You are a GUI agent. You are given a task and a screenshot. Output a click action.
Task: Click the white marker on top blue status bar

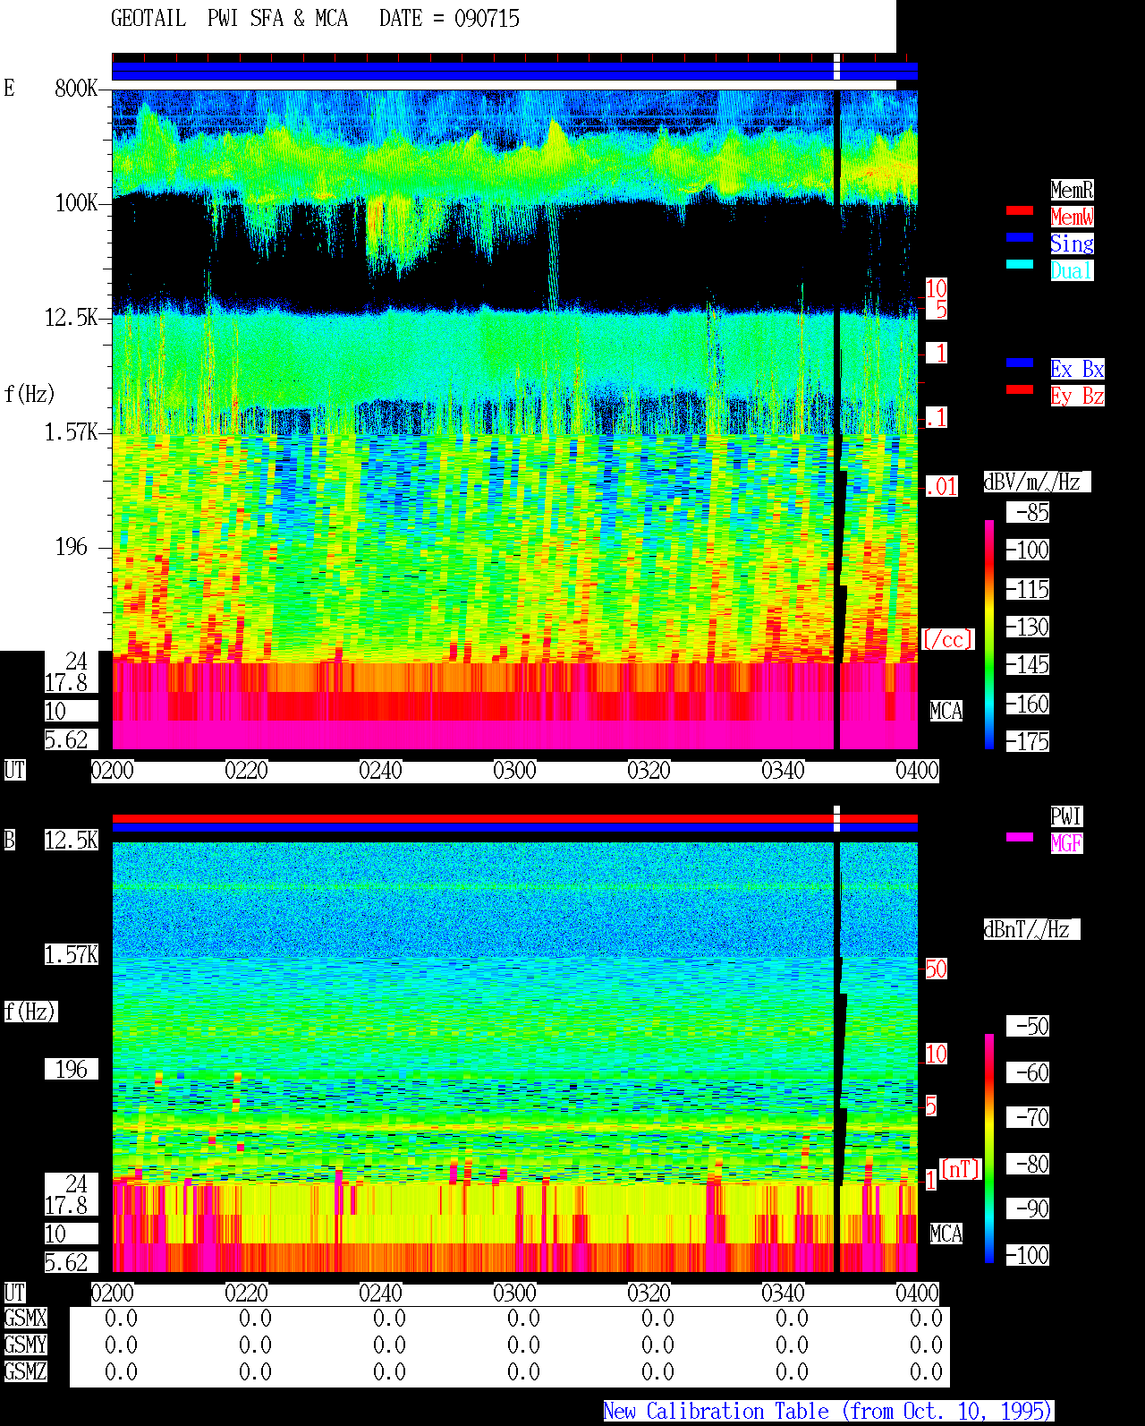coord(837,67)
